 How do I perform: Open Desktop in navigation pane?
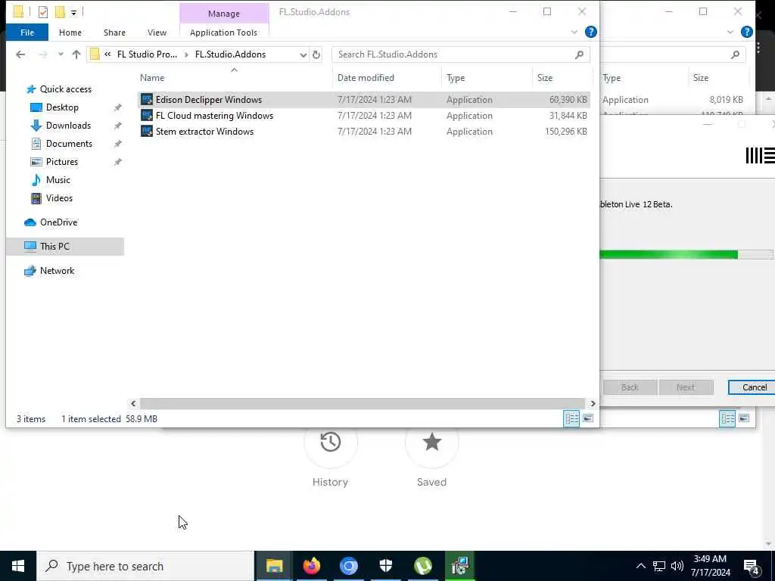(x=62, y=107)
